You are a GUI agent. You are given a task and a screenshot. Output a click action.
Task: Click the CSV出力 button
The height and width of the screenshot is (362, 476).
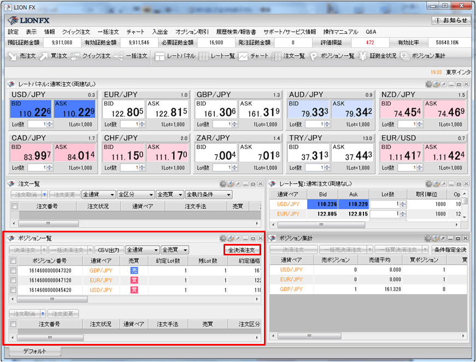(x=109, y=250)
